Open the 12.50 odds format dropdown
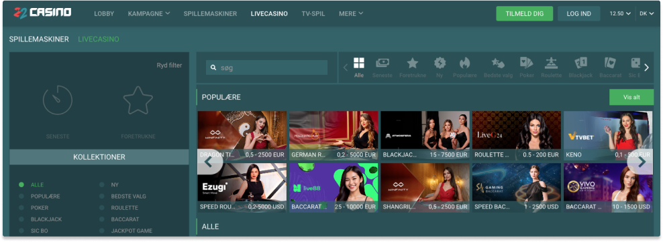Image resolution: width=663 pixels, height=242 pixels. (x=620, y=13)
